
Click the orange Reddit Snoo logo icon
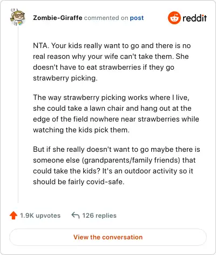click(174, 18)
